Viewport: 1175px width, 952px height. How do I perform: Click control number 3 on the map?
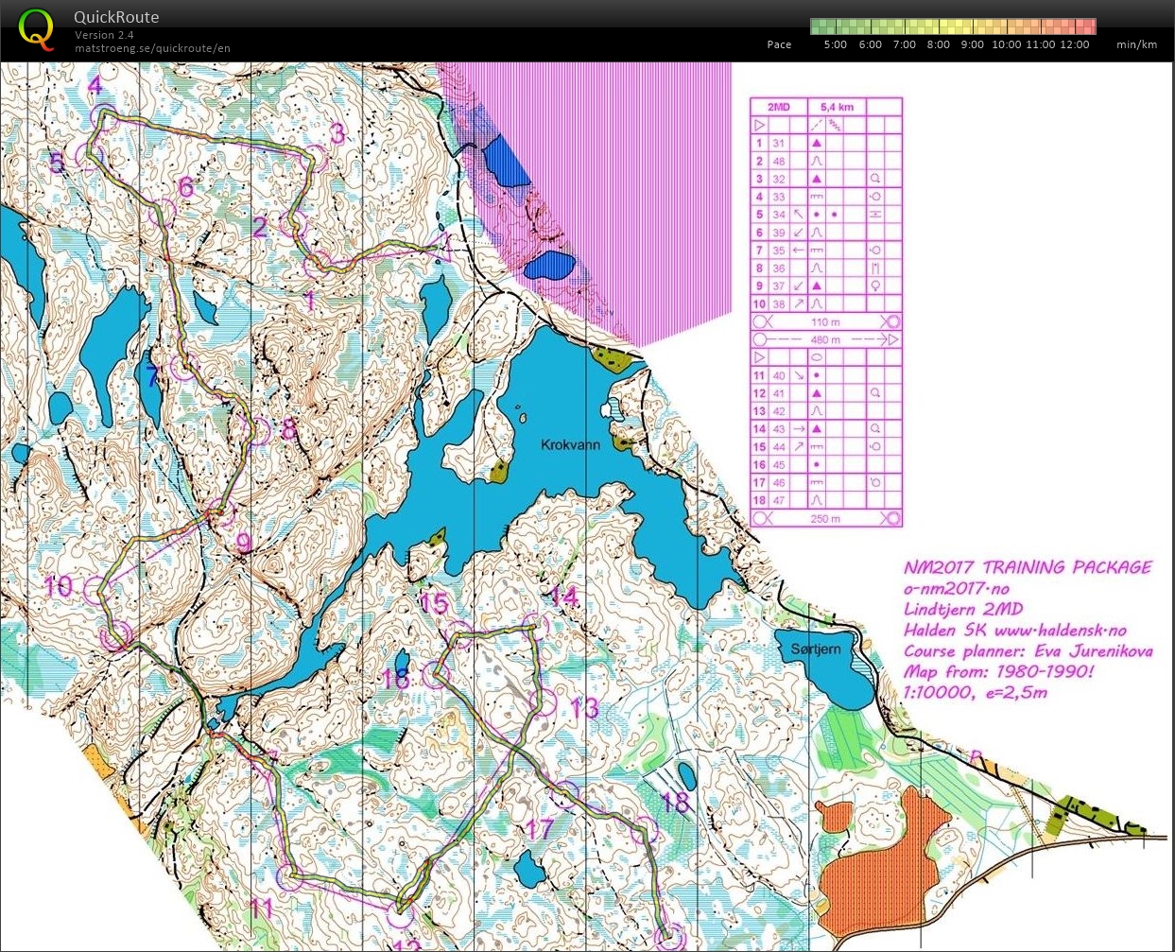[337, 133]
